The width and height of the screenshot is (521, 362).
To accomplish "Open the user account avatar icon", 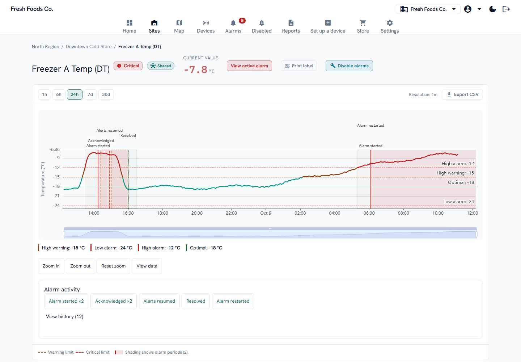I will point(468,9).
